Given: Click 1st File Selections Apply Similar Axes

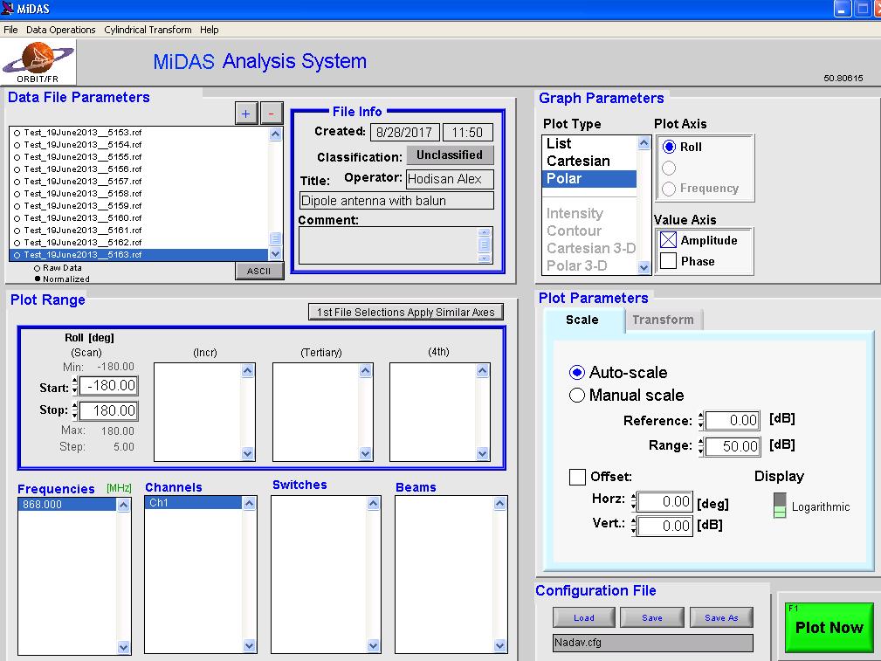Looking at the screenshot, I should click(406, 312).
